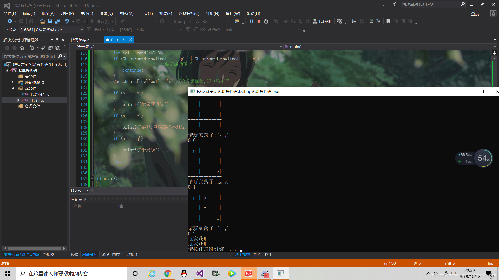Open the process 进程 dropdown
The image size is (499, 280).
(82, 30)
